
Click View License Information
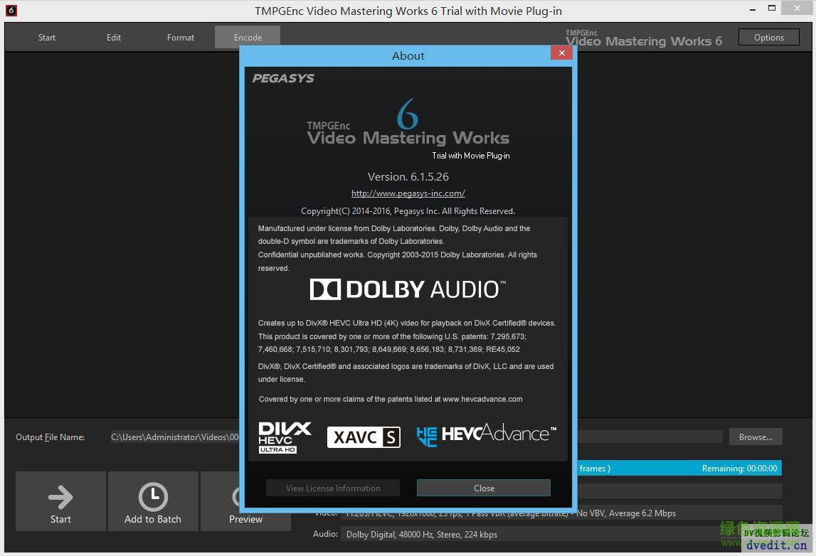point(332,488)
